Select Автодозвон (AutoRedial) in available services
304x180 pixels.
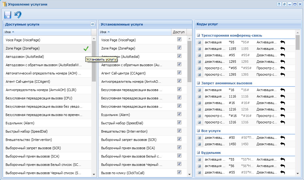point(25,57)
